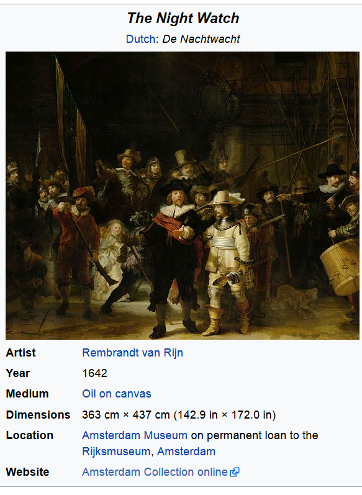Screen dimensions: 362x495
Task: Open the Amsterdam Collection online website link
Action: (155, 472)
